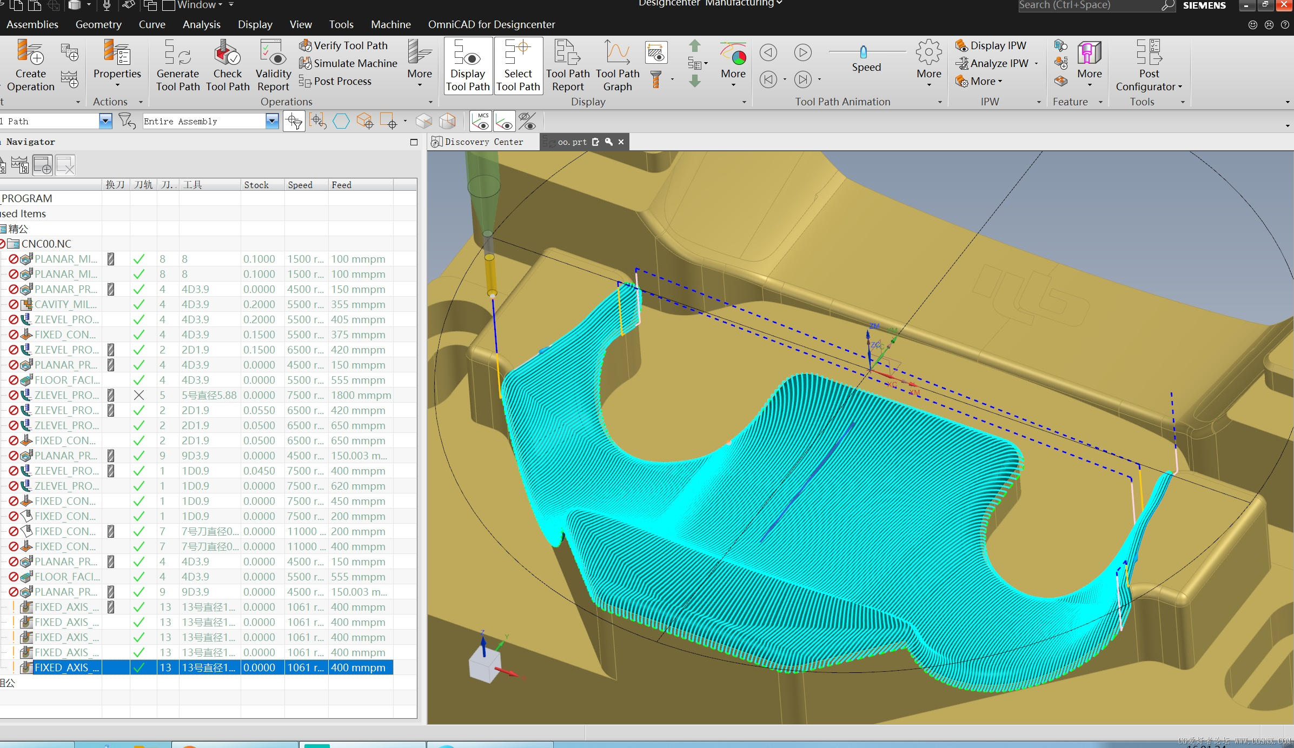Viewport: 1294px width, 748px height.
Task: Expand IPW More dropdown
Action: [x=979, y=81]
